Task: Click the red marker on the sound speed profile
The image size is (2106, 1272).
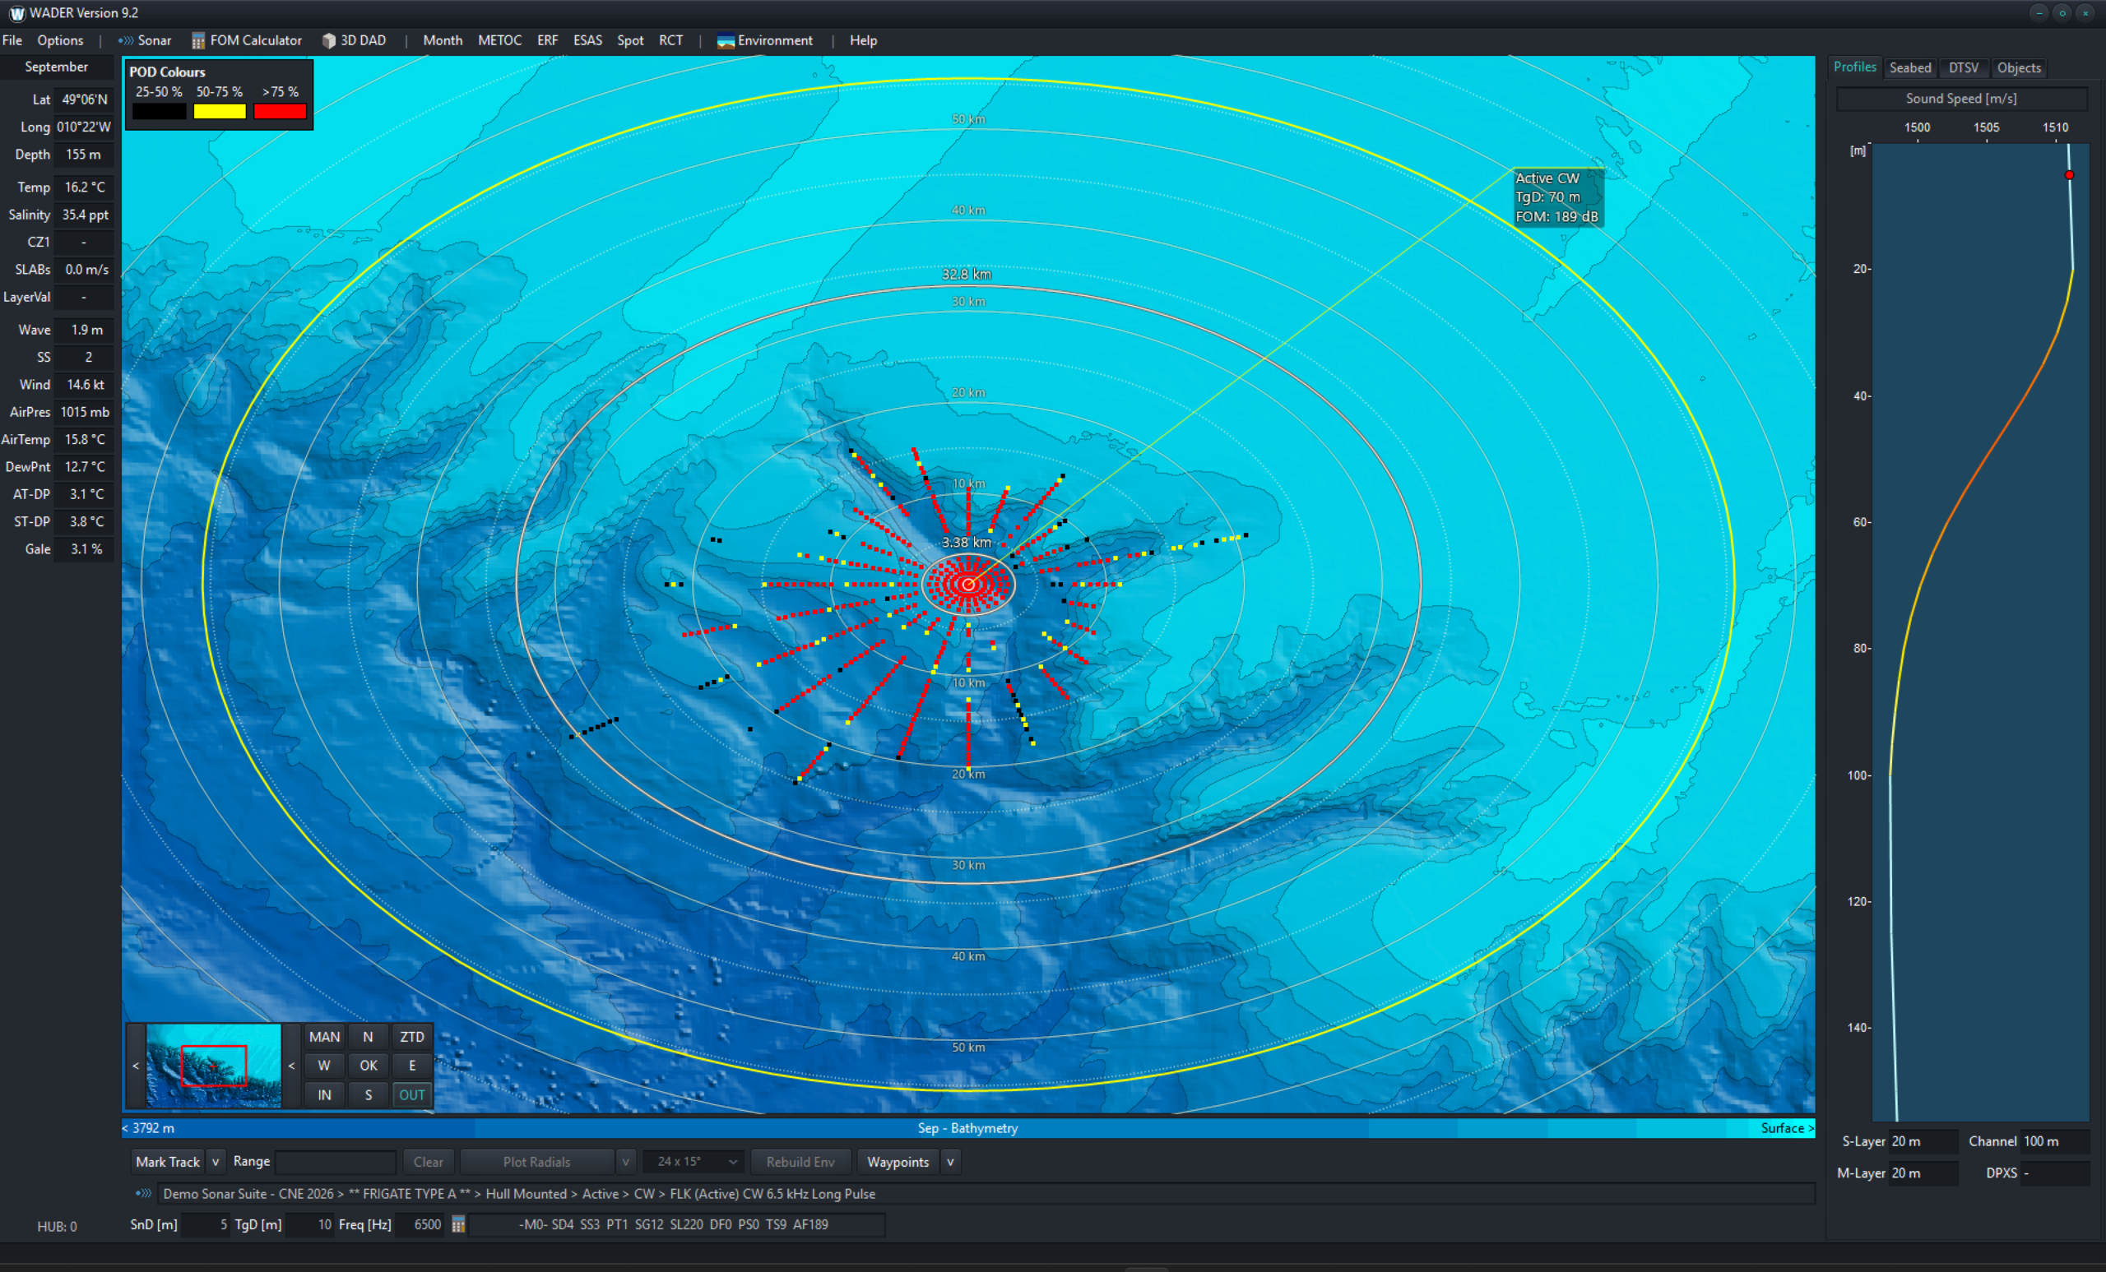Action: point(2069,175)
